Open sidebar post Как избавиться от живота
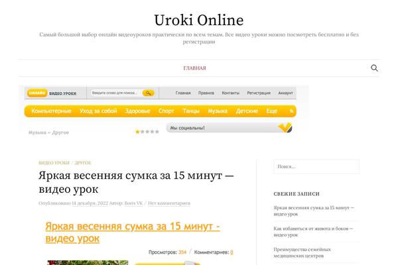 click(x=313, y=231)
